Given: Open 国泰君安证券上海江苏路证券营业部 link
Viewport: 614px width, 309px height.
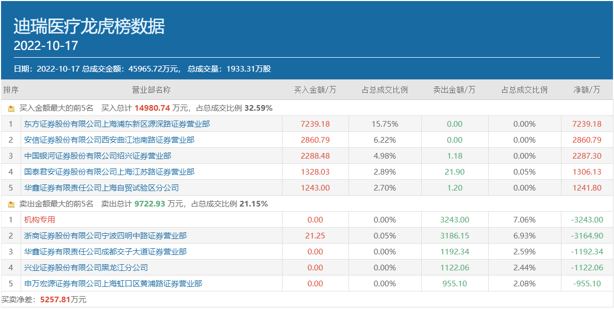Looking at the screenshot, I should point(109,172).
